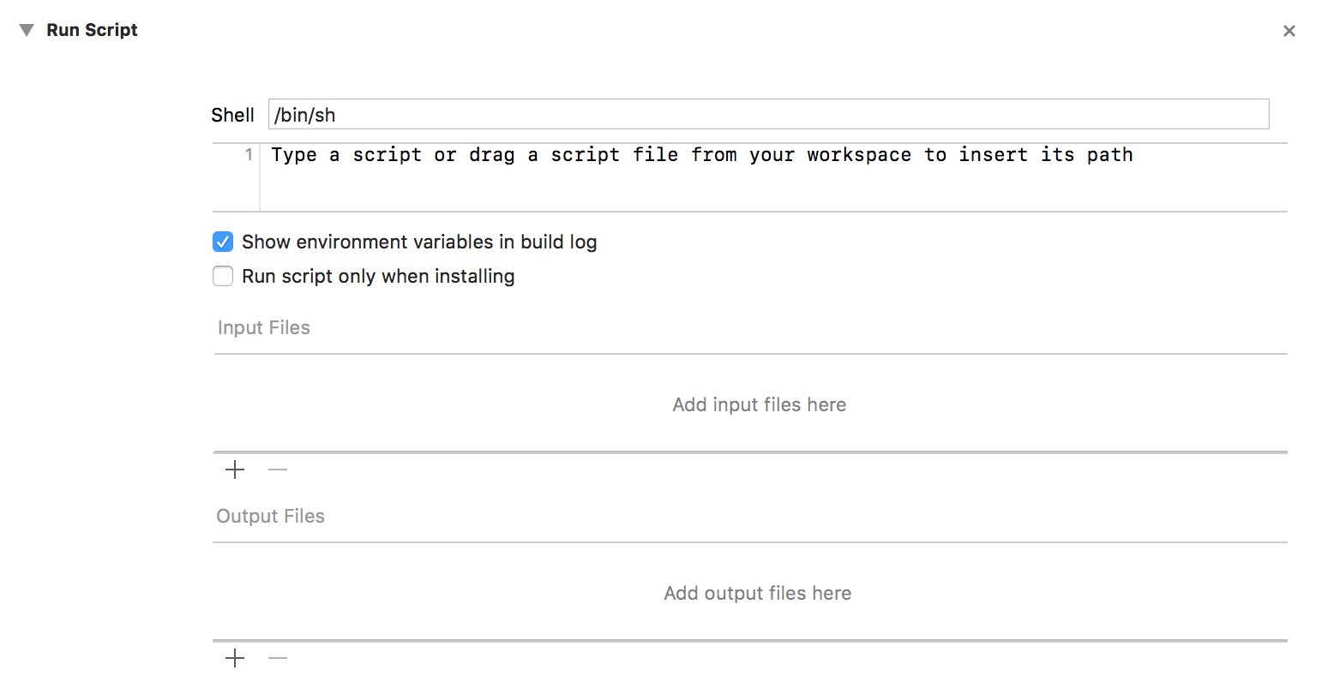The image size is (1322, 694).
Task: Enable "Run script only when installing"
Action: 222,276
